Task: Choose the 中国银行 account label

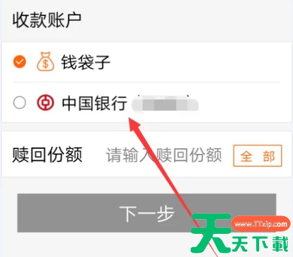Action: click(94, 103)
